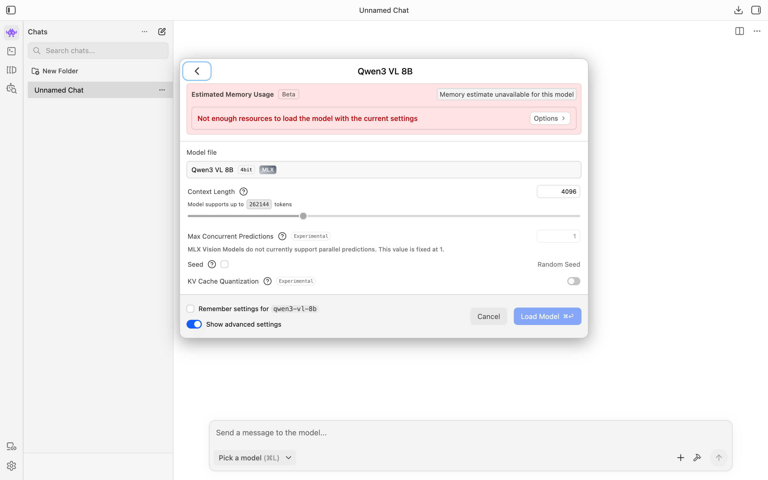Enable the Seed checkbox
Screen dimensions: 768x480
(224, 265)
